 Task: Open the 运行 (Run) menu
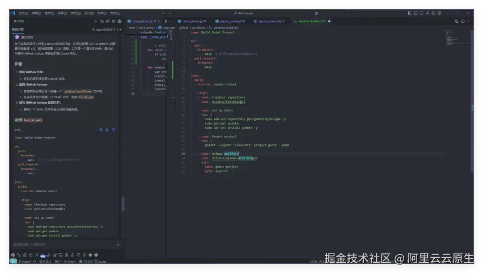click(89, 13)
